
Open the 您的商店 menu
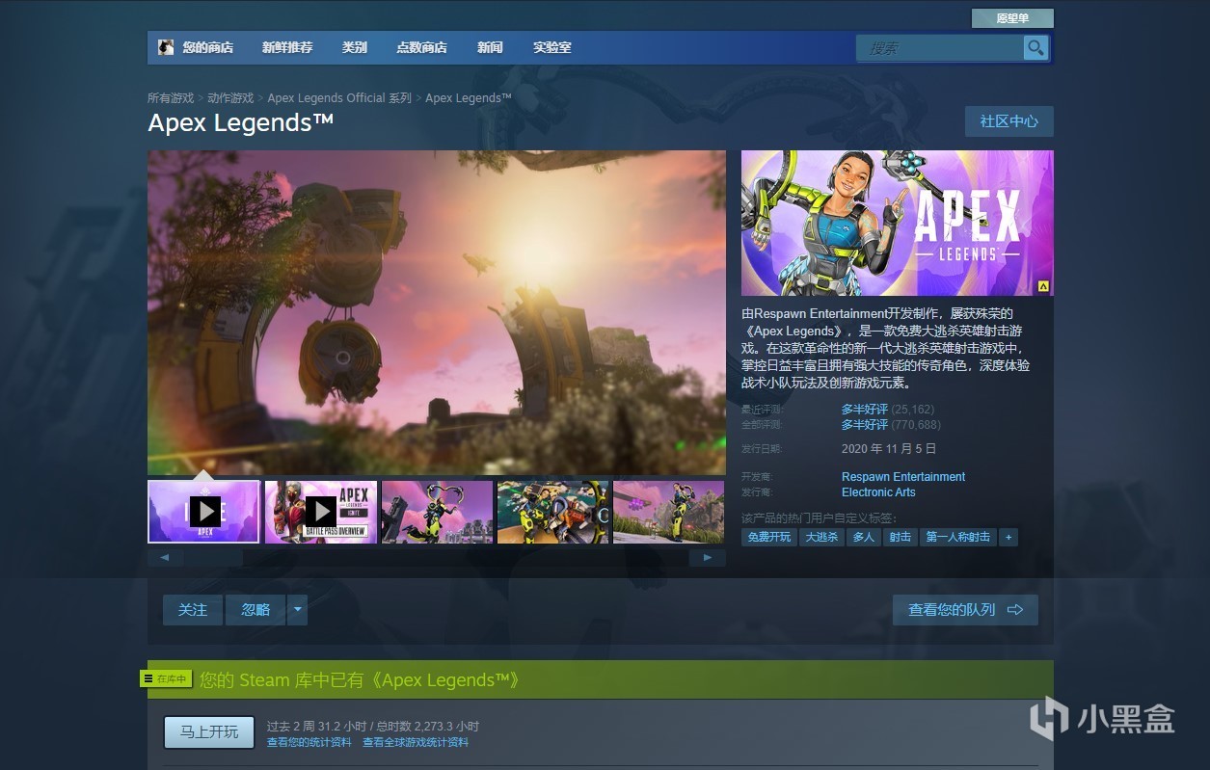[207, 47]
